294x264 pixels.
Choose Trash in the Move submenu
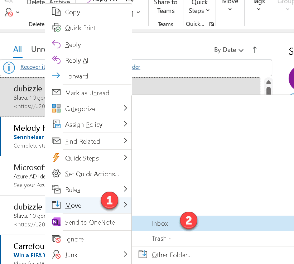click(x=213, y=239)
